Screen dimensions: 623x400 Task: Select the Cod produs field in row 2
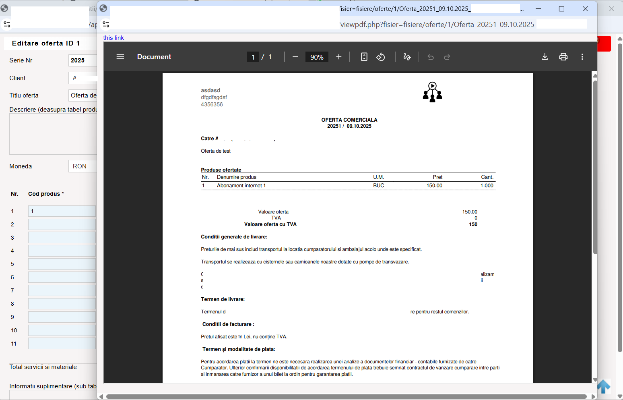pyautogui.click(x=62, y=224)
